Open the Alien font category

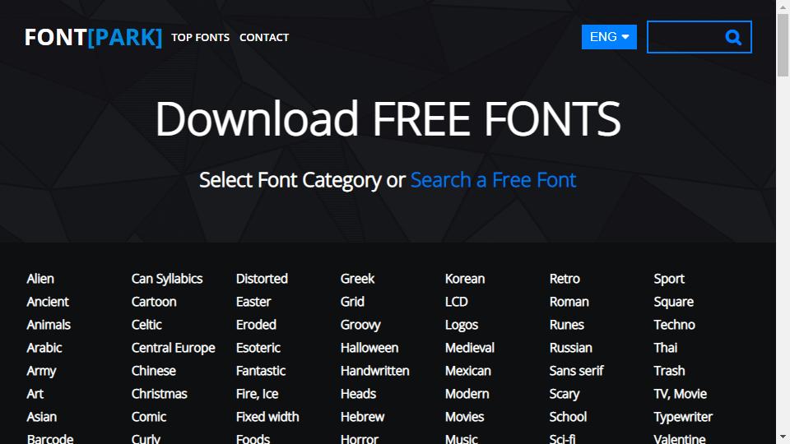[40, 279]
